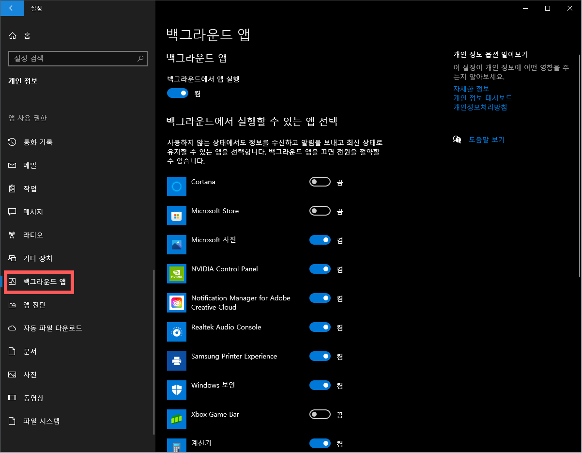
Task: Click the home icon in the sidebar
Action: click(x=13, y=35)
